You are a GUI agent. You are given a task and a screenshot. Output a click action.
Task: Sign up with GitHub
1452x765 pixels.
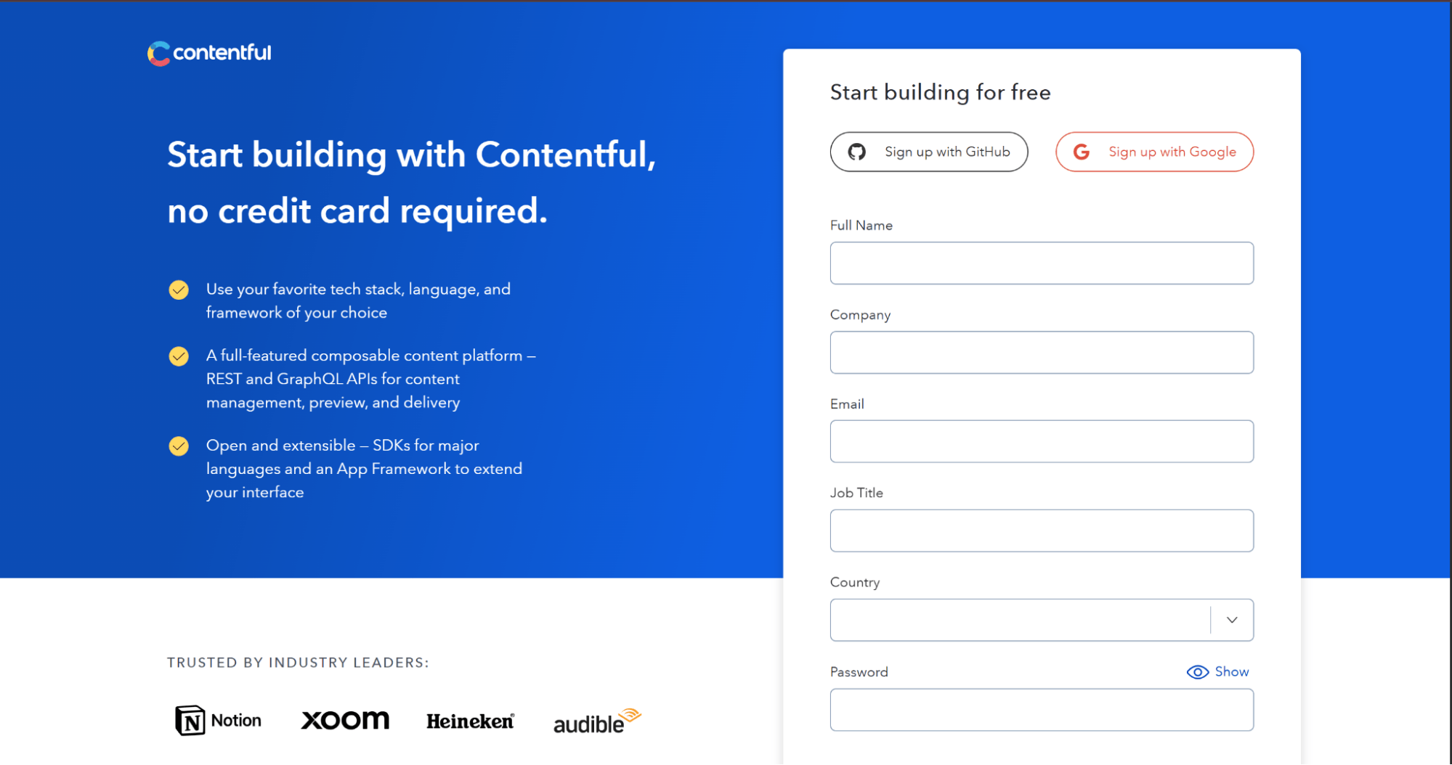tap(928, 152)
